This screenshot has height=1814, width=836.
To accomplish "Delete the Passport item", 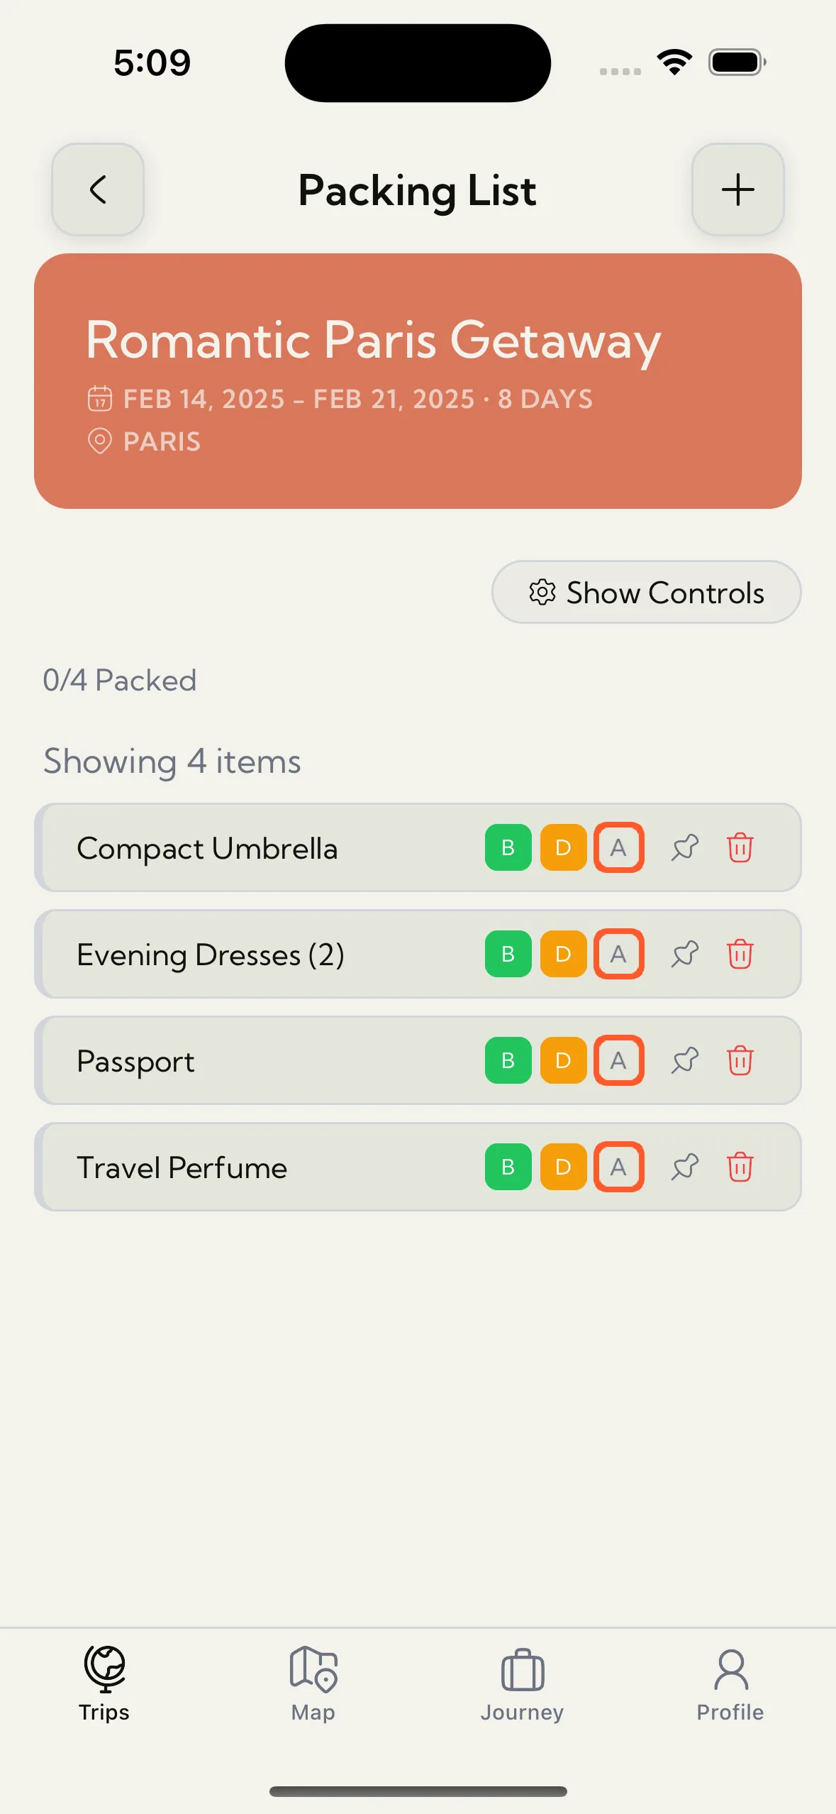I will pyautogui.click(x=740, y=1060).
